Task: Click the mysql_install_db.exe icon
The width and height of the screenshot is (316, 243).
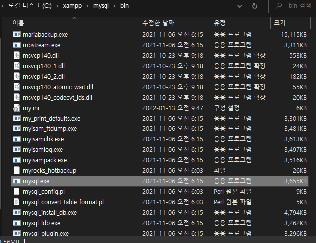Action: (x=17, y=213)
